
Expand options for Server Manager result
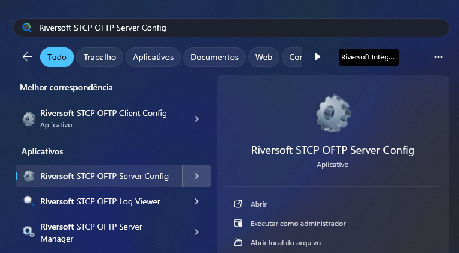click(x=196, y=232)
